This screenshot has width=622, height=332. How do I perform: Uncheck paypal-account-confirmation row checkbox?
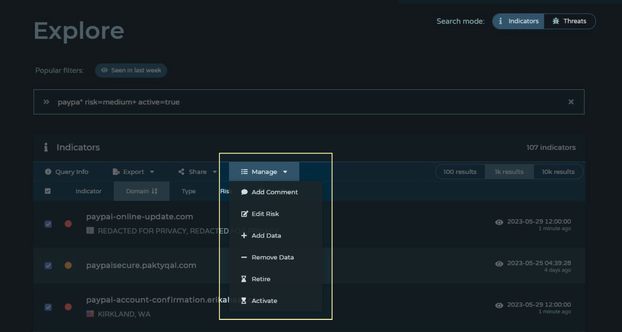[48, 307]
